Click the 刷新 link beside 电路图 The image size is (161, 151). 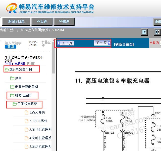coord(31,64)
